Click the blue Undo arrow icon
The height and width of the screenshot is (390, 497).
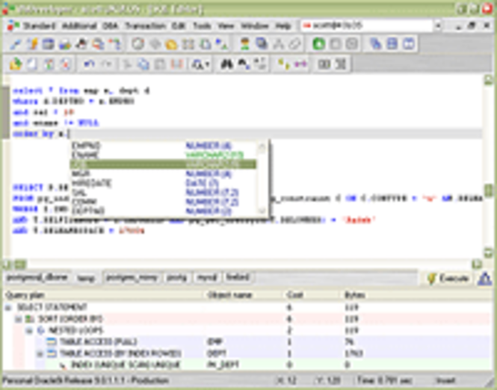point(89,64)
